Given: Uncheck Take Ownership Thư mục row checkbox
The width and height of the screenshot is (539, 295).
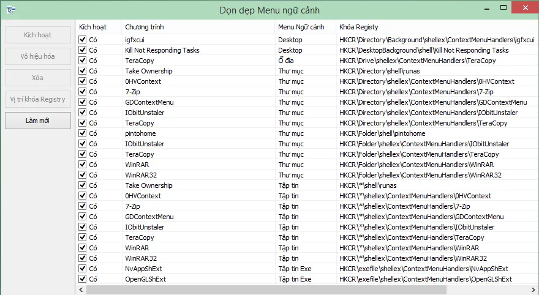Looking at the screenshot, I should tap(82, 71).
